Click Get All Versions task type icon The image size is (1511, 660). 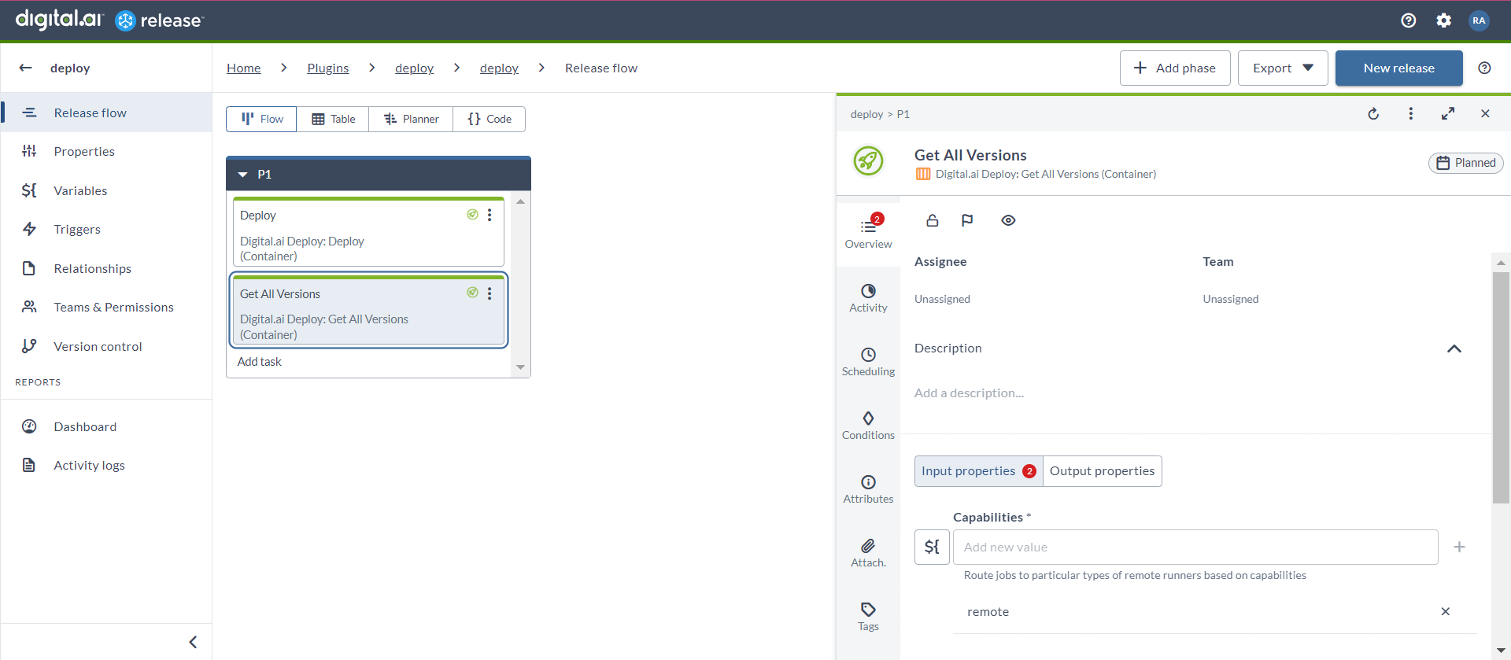(x=472, y=293)
